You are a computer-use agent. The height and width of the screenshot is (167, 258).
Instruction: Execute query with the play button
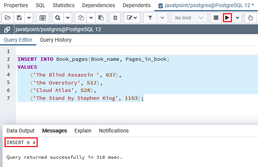(227, 18)
